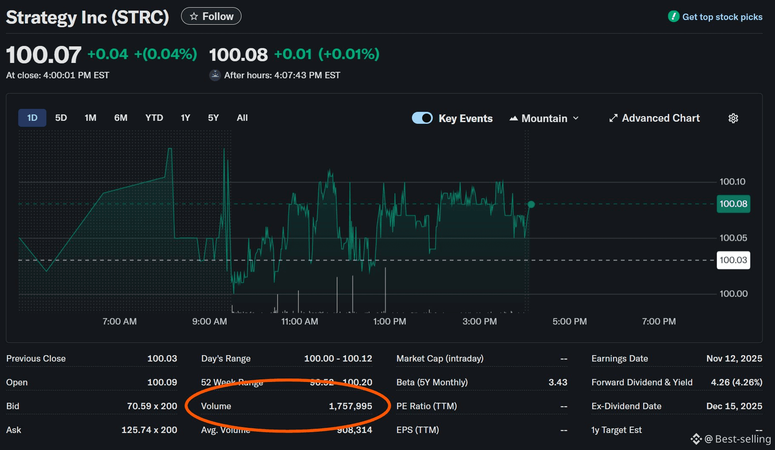Click the 100.03 previous close axis label
This screenshot has height=450, width=775.
point(733,260)
